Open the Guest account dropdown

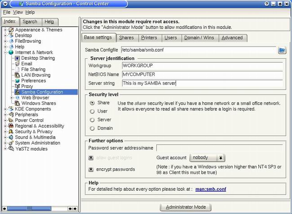pyautogui.click(x=207, y=158)
